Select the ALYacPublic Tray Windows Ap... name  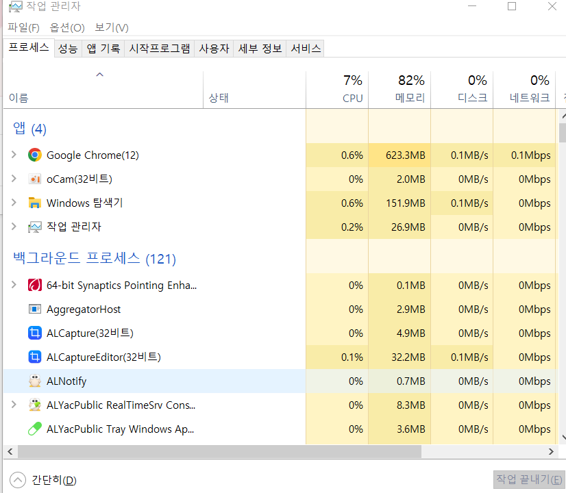click(120, 429)
